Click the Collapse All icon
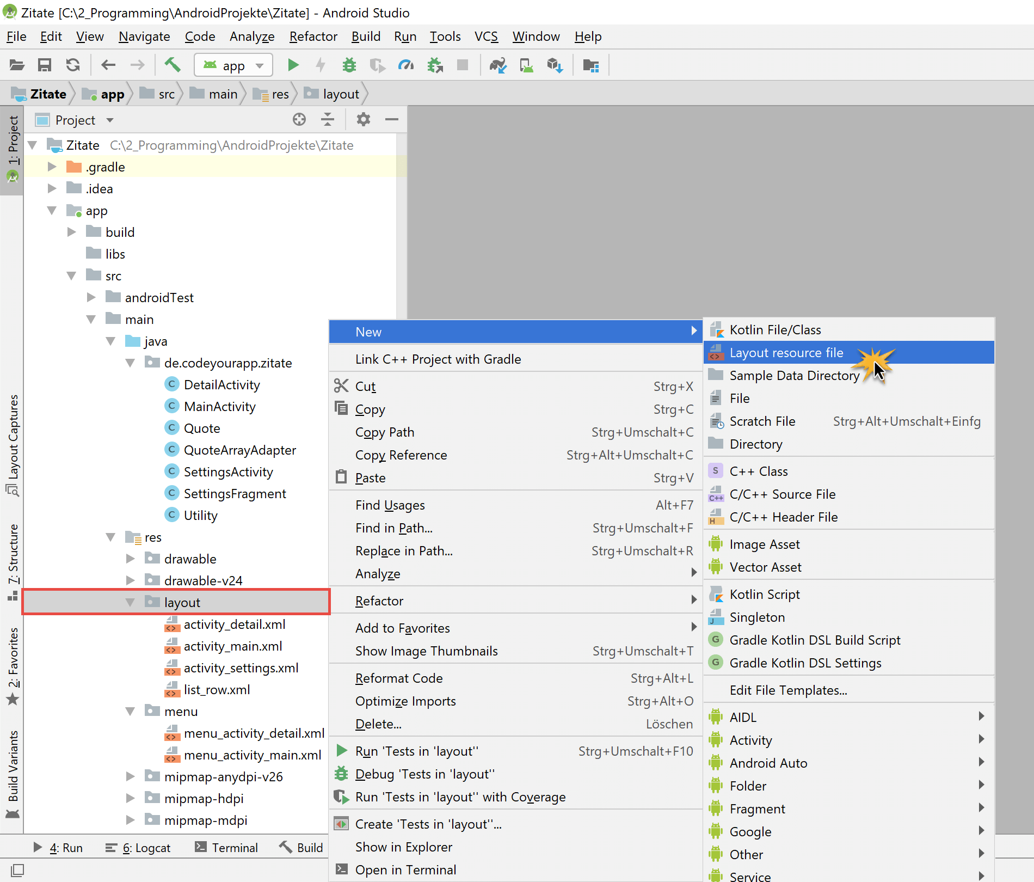1034x882 pixels. coord(328,120)
